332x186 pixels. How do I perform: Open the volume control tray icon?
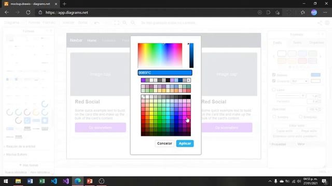coord(299,181)
